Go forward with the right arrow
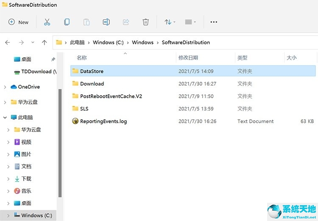This screenshot has width=318, height=221. click(x=21, y=42)
